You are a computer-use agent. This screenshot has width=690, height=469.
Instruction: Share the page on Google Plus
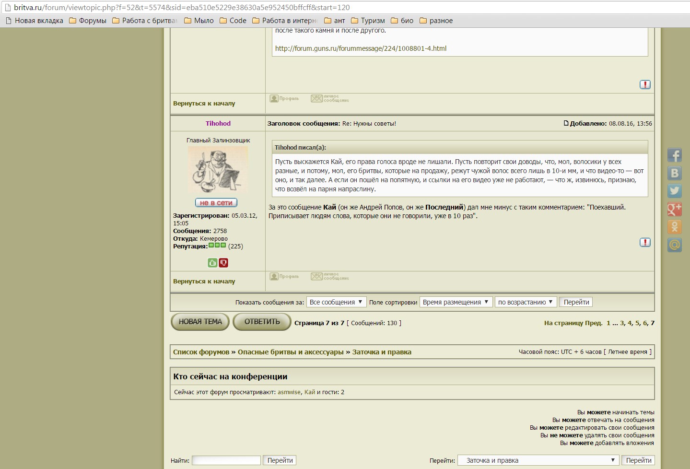[674, 209]
